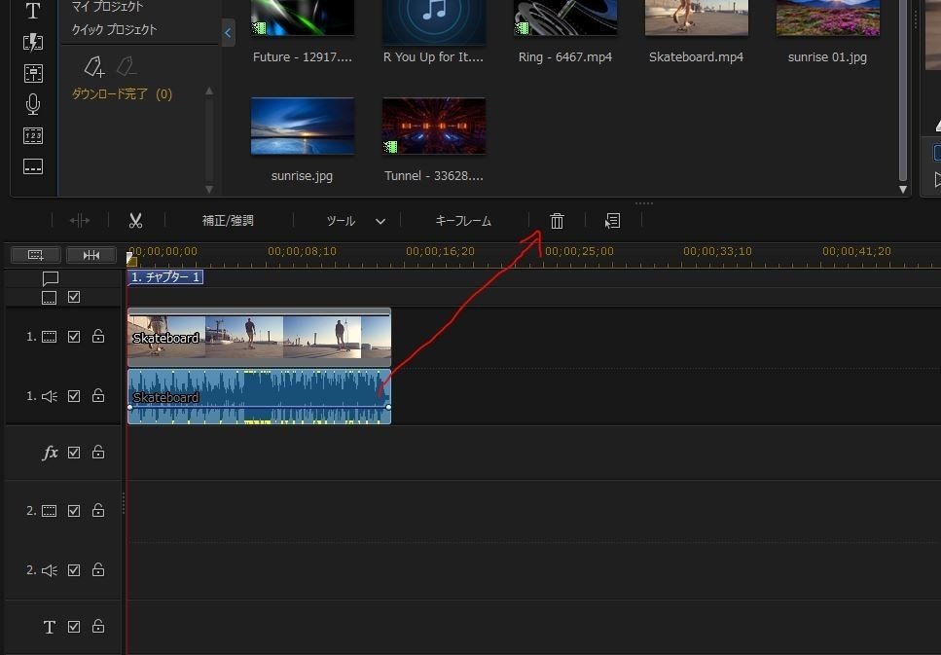This screenshot has height=655, width=941.
Task: Lock the fx effect track
Action: pos(98,452)
